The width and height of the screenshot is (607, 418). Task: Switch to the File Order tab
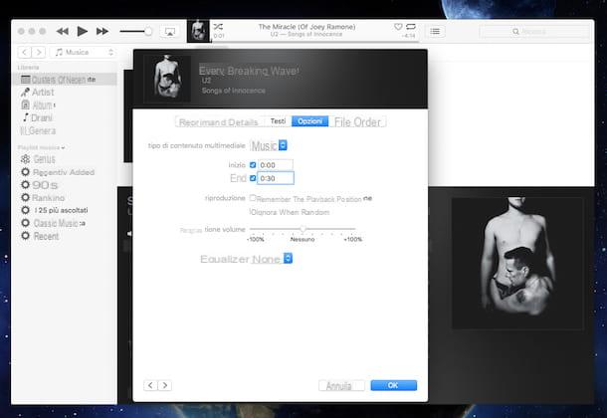tap(357, 121)
